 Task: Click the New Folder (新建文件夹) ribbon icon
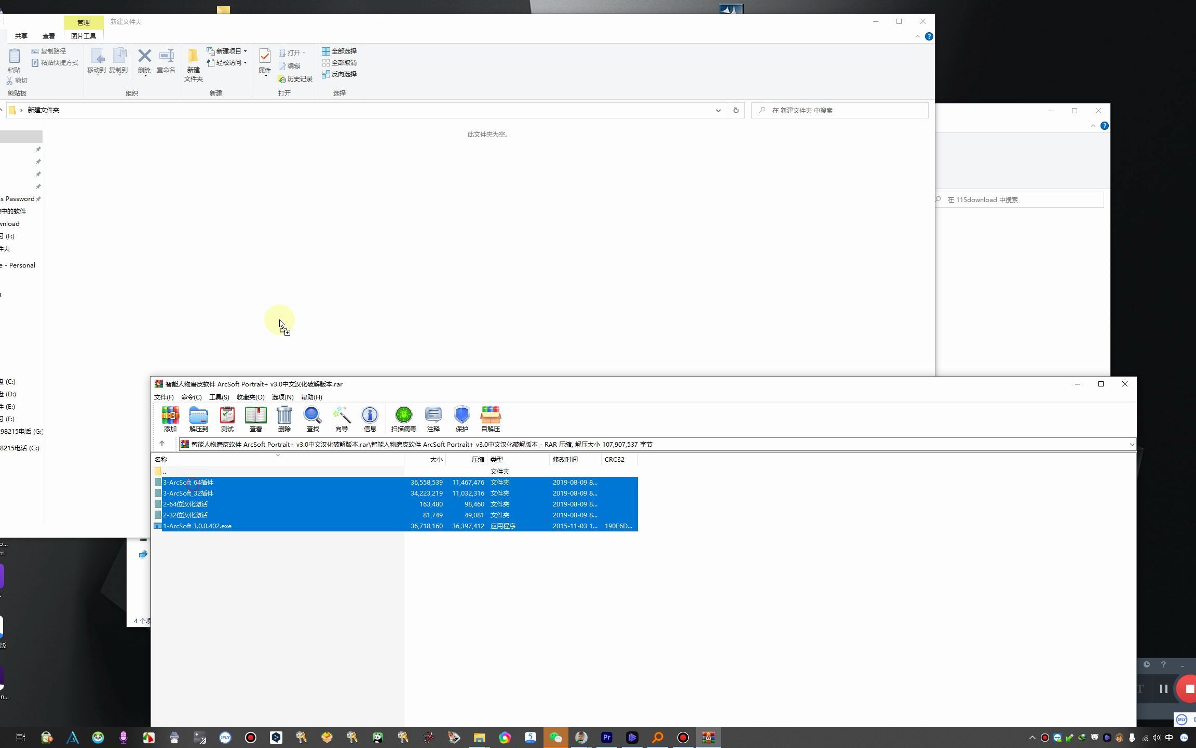pyautogui.click(x=193, y=65)
